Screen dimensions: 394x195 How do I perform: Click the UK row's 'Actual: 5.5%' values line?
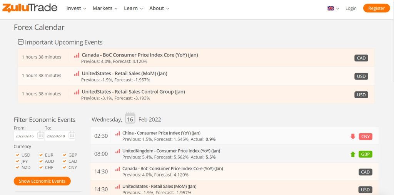tap(169, 157)
